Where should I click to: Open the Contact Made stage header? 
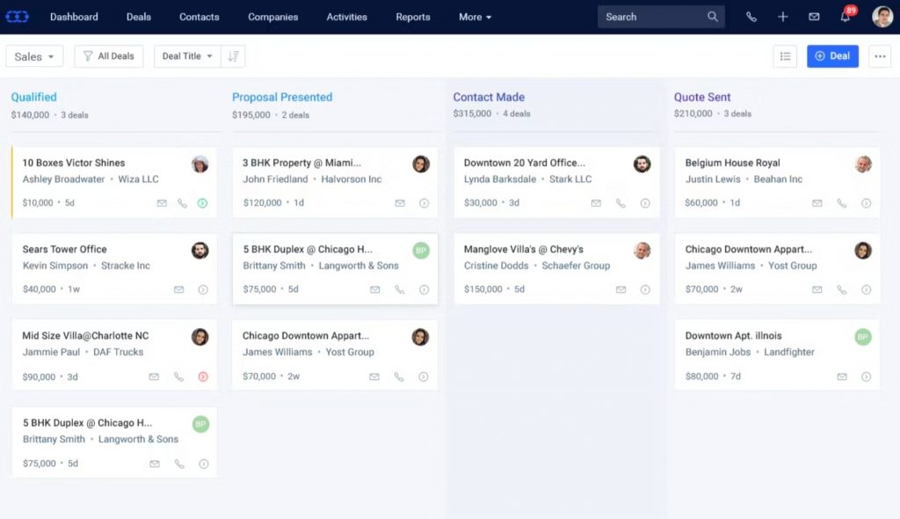[x=489, y=97]
